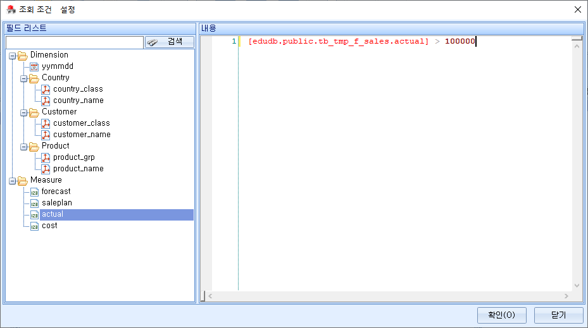Click the numeric icon beside saleplan

[x=34, y=203]
